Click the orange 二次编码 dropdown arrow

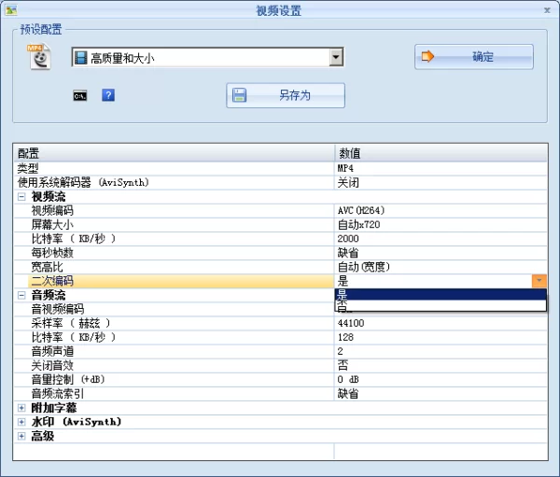(539, 281)
